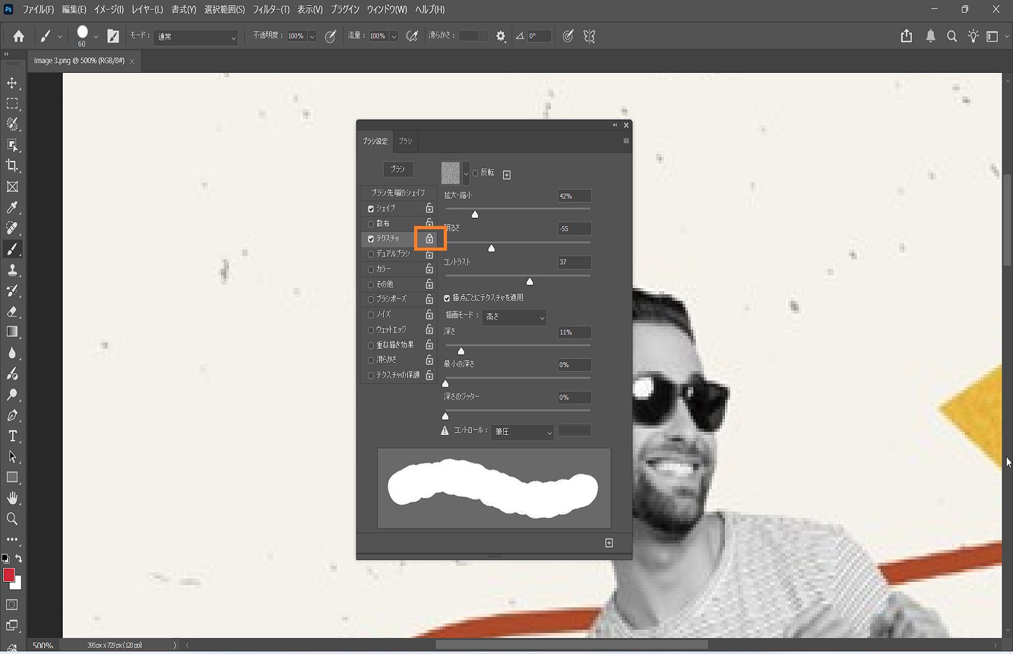Open the blend モード dropdown in the options bar
The width and height of the screenshot is (1013, 654).
click(195, 37)
